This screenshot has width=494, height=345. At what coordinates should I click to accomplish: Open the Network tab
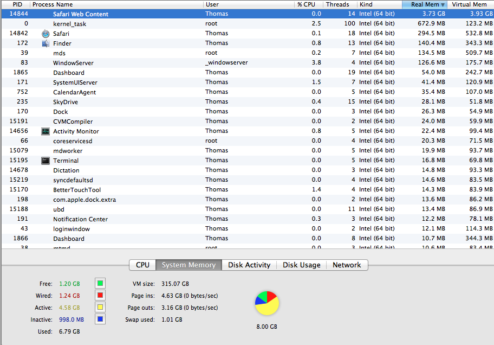pyautogui.click(x=347, y=265)
